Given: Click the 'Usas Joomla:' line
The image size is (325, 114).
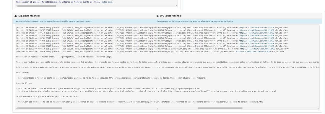Looking at the screenshot, I should (22, 73).
